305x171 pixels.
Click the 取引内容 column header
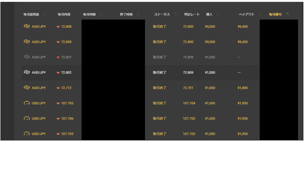pyautogui.click(x=64, y=14)
